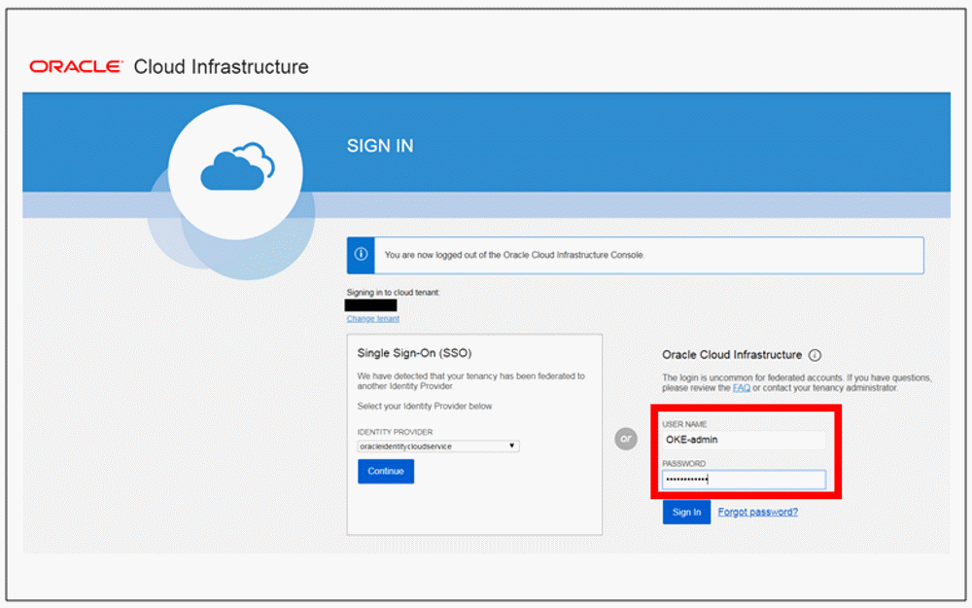The image size is (972, 608).
Task: Click the Oracle logo in header
Action: [76, 66]
